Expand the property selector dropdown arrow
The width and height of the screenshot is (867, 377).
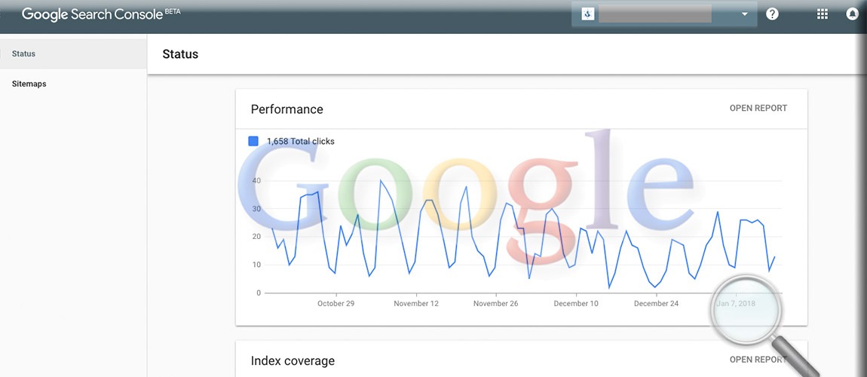click(x=744, y=14)
